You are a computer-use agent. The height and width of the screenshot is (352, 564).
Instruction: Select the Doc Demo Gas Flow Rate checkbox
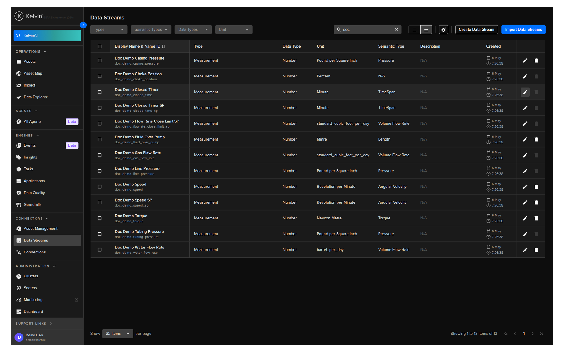pyautogui.click(x=100, y=155)
